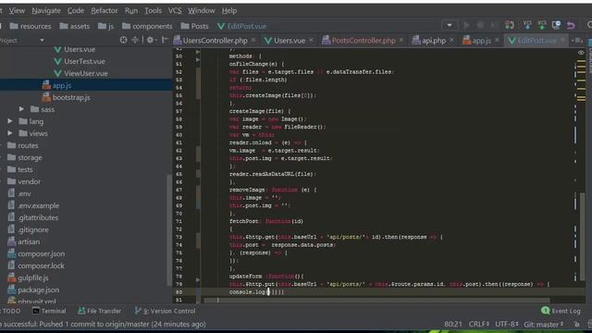
Task: Open the Terminal tool window
Action: 49,311
